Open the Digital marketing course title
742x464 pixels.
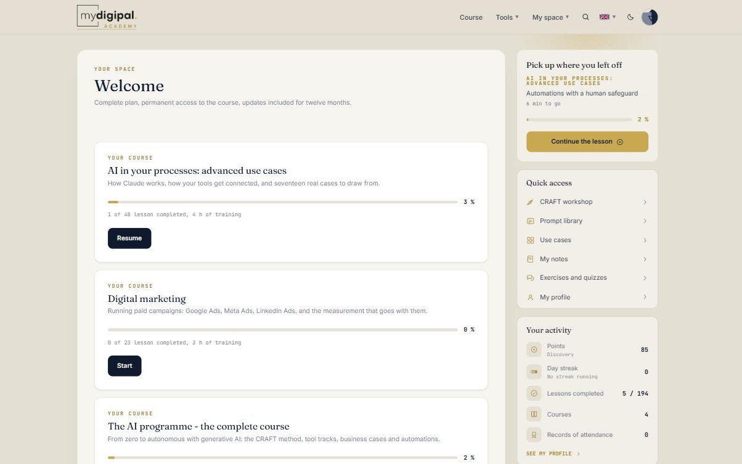click(x=147, y=299)
